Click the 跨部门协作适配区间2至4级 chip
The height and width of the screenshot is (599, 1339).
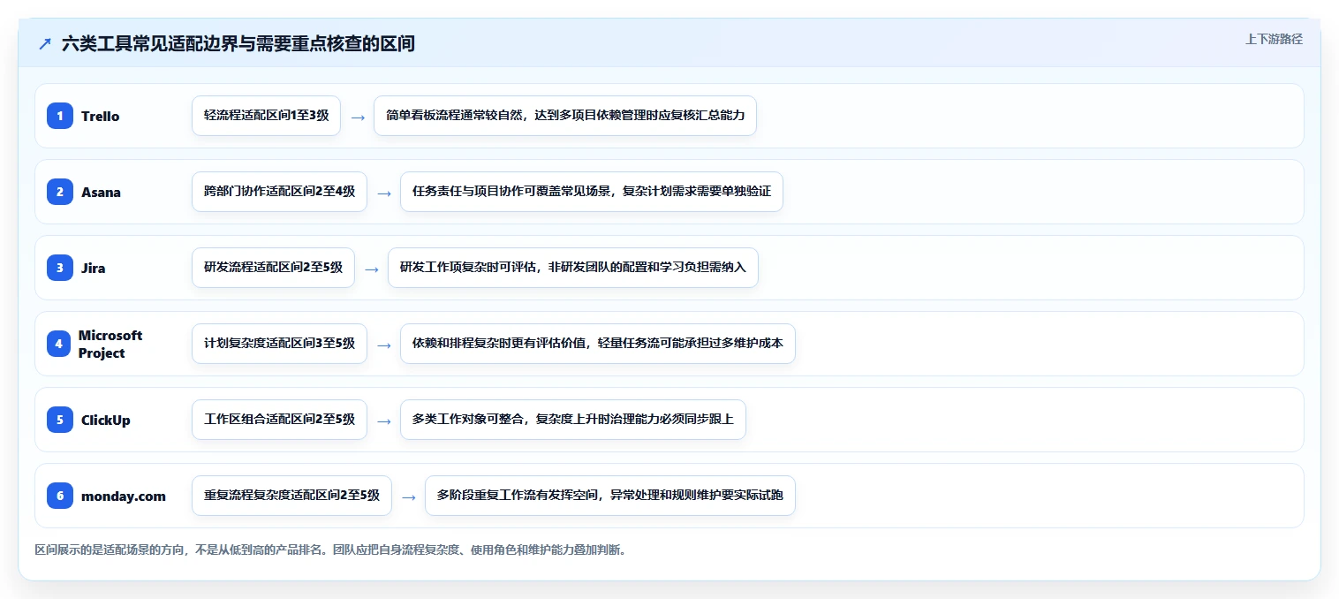[279, 192]
